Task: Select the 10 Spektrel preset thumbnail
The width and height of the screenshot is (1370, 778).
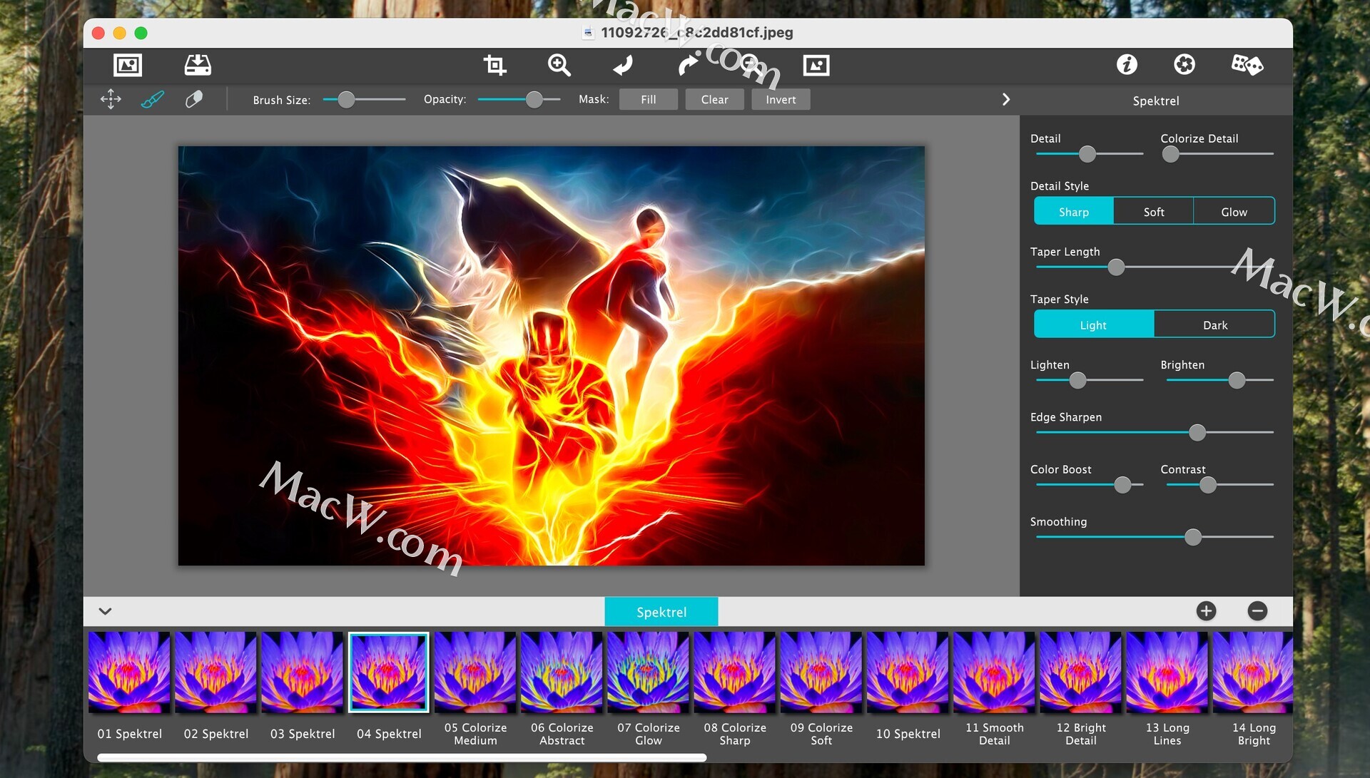Action: pyautogui.click(x=908, y=672)
